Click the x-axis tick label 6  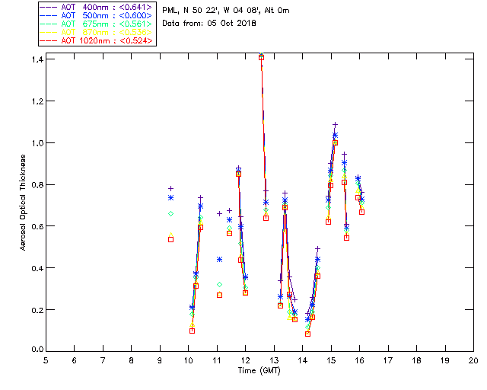75,360
